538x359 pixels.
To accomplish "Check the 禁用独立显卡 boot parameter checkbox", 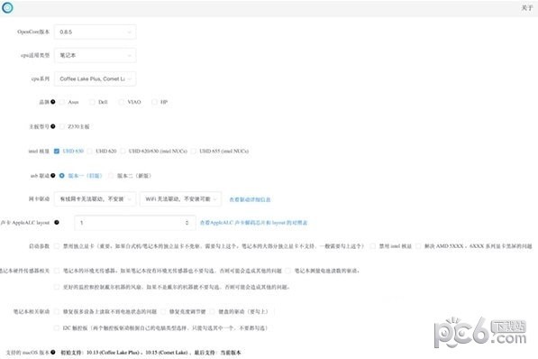I will 57,246.
